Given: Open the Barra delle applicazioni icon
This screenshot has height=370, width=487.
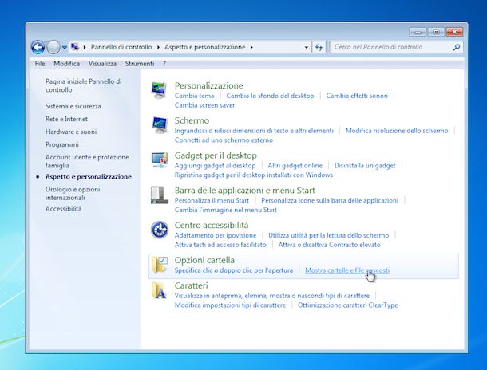Looking at the screenshot, I should point(160,195).
